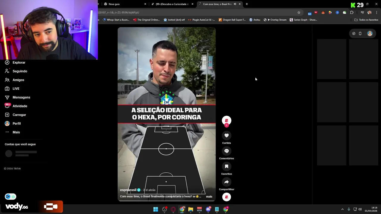
Task: Open espnbrasil profile link
Action: pyautogui.click(x=128, y=190)
